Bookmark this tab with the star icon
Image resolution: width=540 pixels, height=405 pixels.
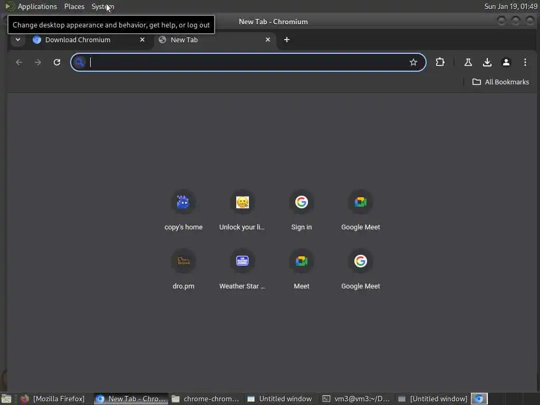[x=413, y=62]
